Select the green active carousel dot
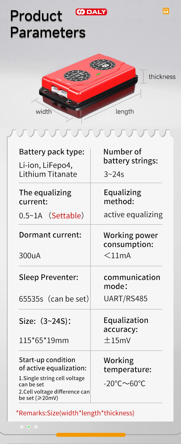Image resolution: width=181 pixels, height=444 pixels. click(x=29, y=427)
